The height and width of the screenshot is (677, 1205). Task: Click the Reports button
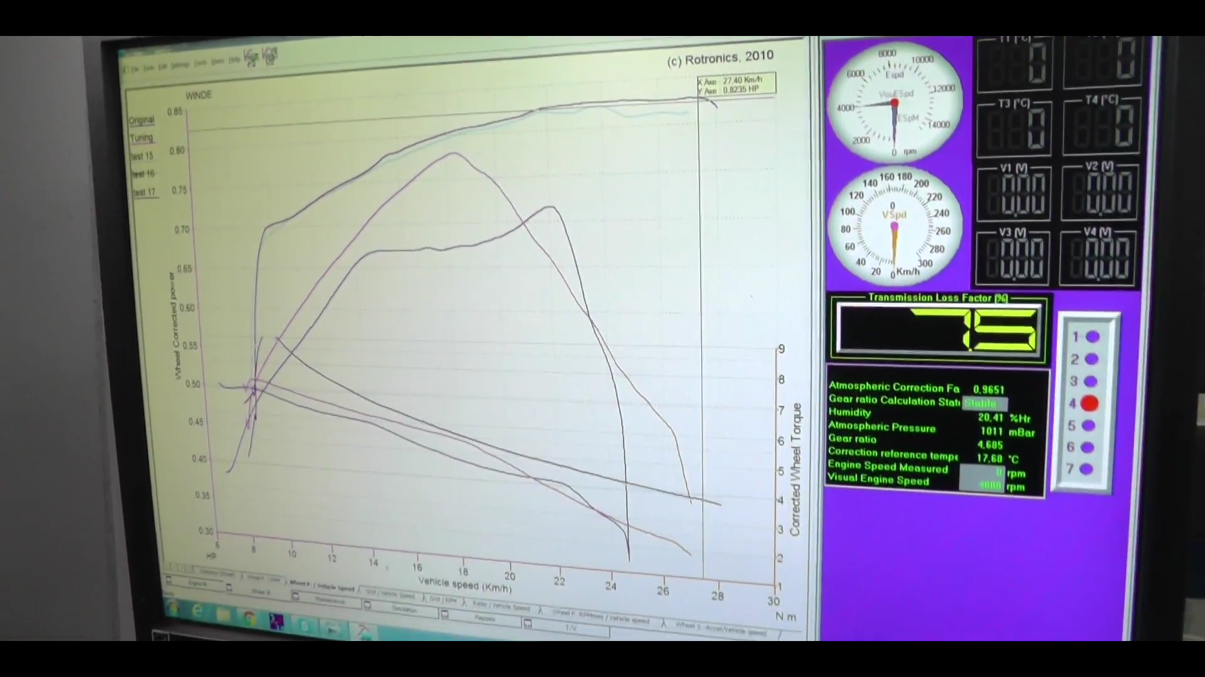484,618
